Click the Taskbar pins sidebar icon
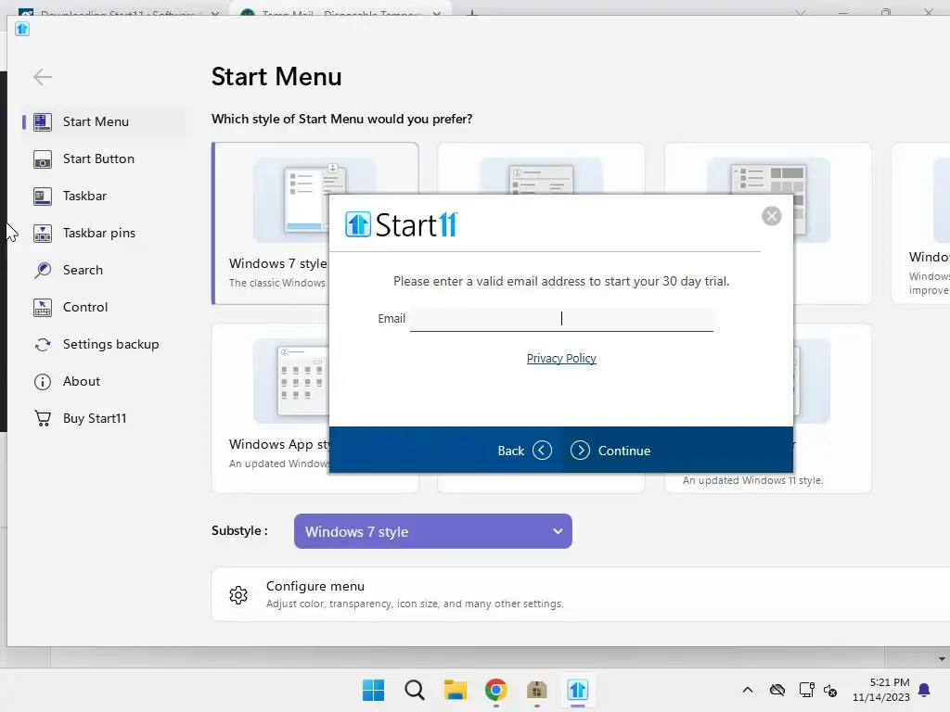The image size is (950, 712). 43,233
